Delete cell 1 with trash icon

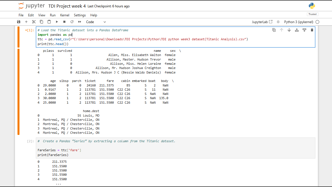tap(312, 30)
